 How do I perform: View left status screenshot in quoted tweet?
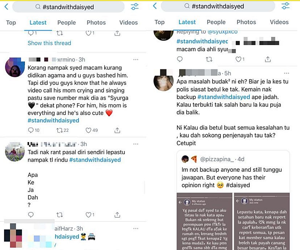pyautogui.click(x=204, y=221)
